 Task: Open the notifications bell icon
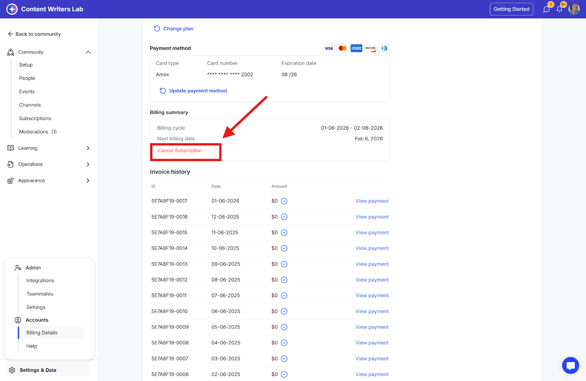559,9
